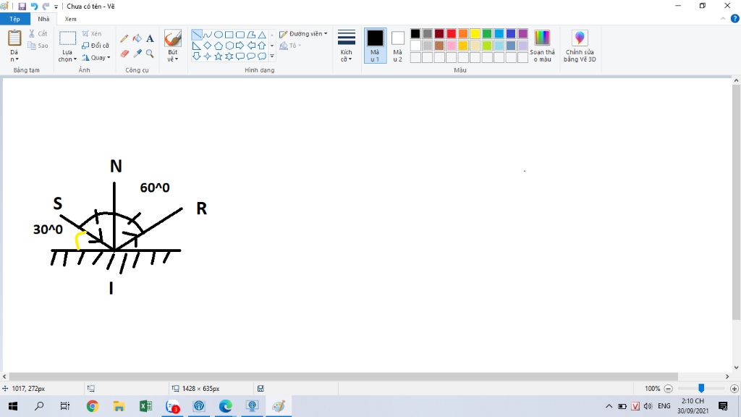Select the Text tool (letter A)

pyautogui.click(x=150, y=39)
